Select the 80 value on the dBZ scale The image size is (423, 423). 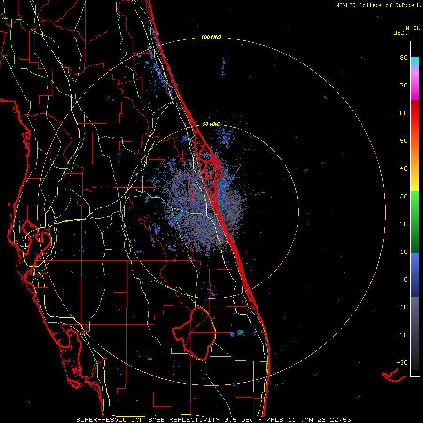click(404, 58)
